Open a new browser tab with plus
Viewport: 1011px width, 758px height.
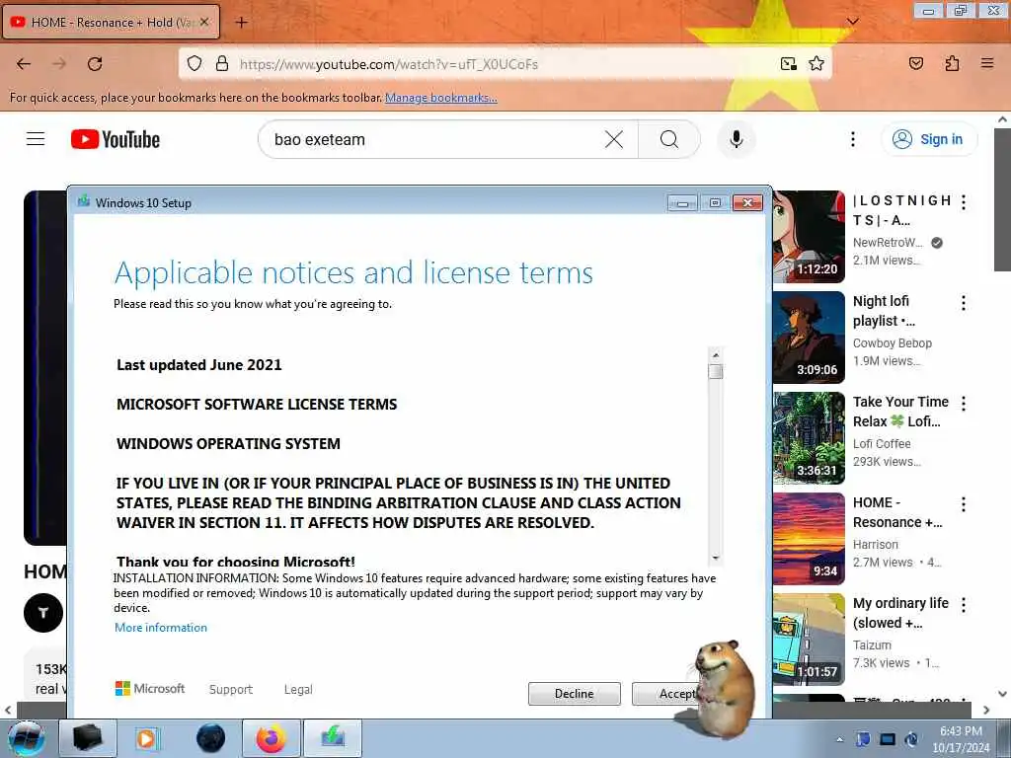(x=241, y=23)
